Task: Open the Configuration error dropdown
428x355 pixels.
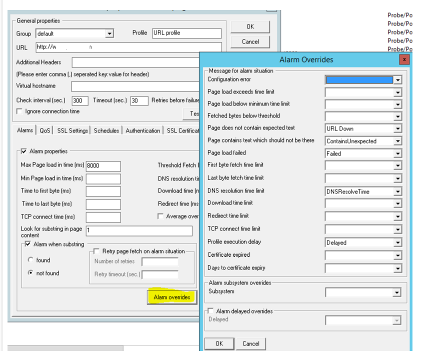Action: 397,80
